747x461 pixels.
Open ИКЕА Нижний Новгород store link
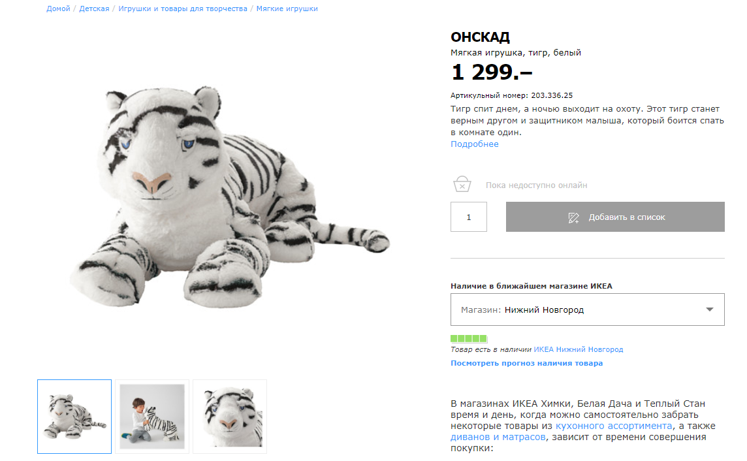click(579, 349)
